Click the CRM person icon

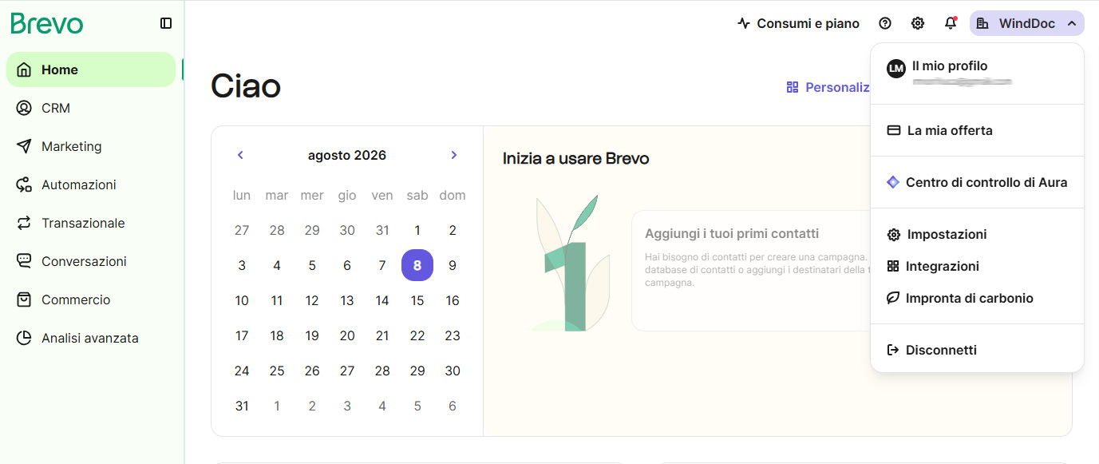24,108
